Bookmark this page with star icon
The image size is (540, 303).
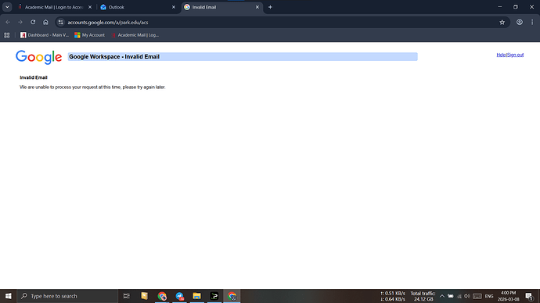pyautogui.click(x=502, y=23)
